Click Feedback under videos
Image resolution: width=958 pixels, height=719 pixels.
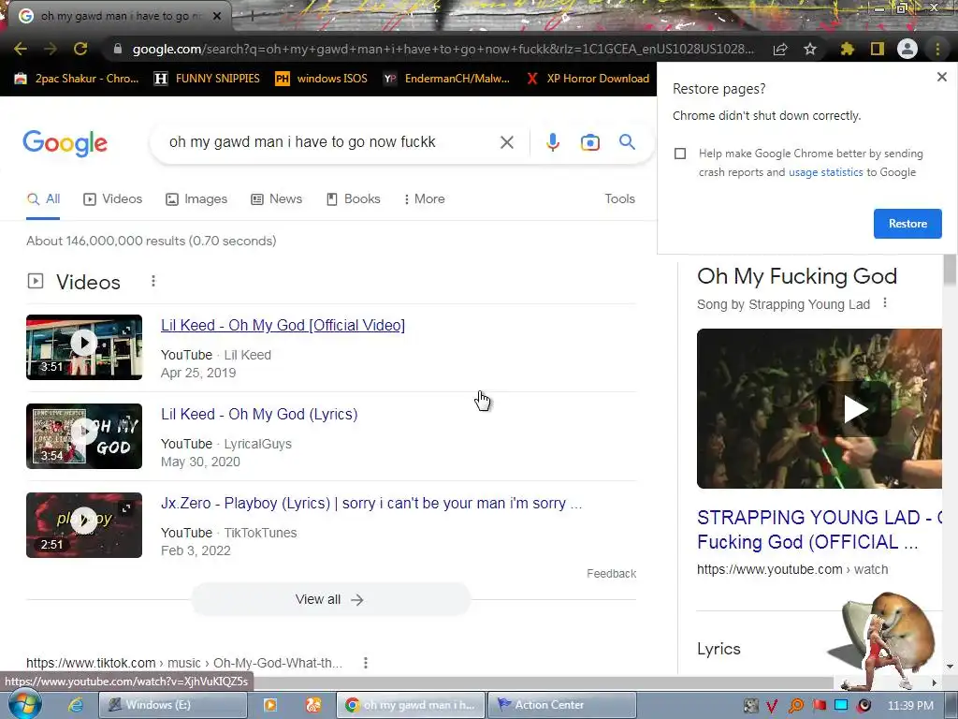pos(612,574)
